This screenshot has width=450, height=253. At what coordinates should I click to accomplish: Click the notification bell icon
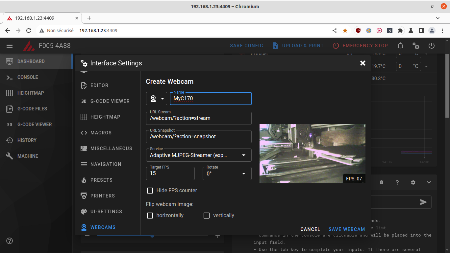click(400, 46)
